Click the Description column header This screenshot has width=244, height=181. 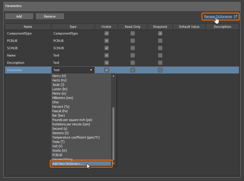[222, 27]
